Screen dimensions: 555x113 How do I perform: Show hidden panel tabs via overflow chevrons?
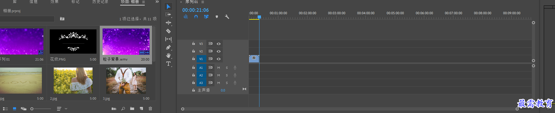click(x=157, y=2)
